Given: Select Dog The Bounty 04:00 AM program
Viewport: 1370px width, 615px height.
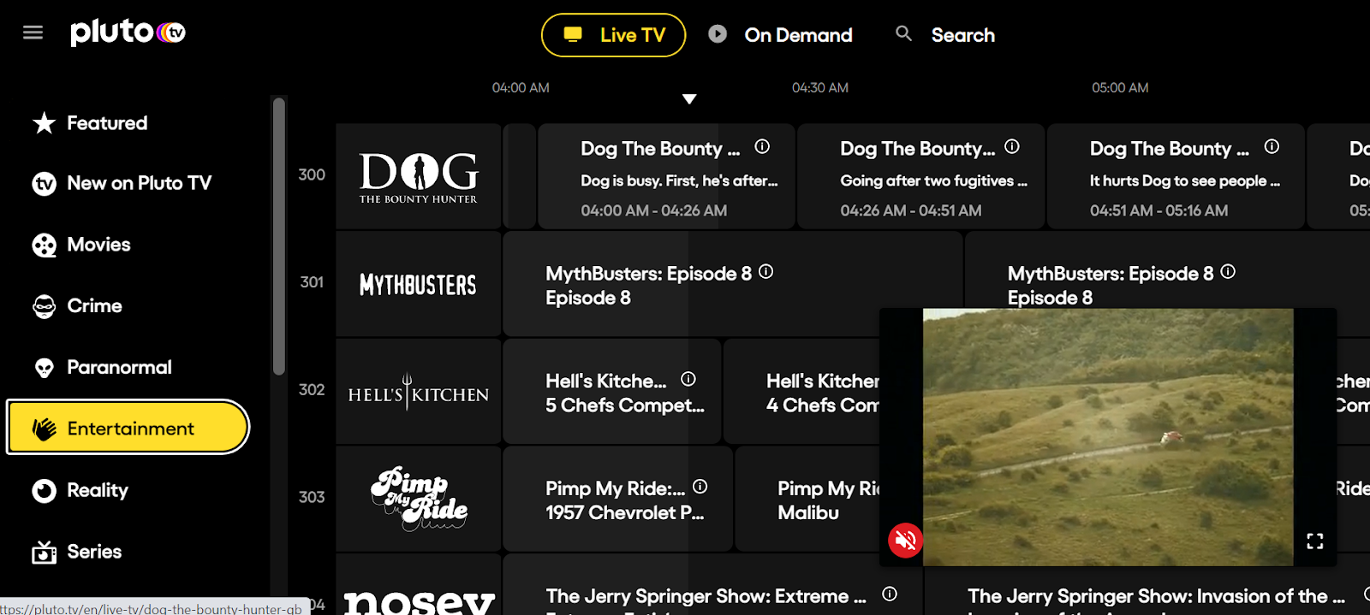Looking at the screenshot, I should coord(666,176).
